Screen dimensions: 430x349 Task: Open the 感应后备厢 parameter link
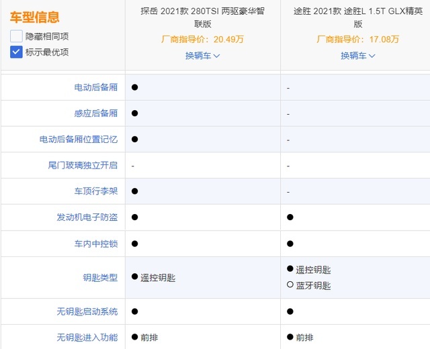pos(95,113)
